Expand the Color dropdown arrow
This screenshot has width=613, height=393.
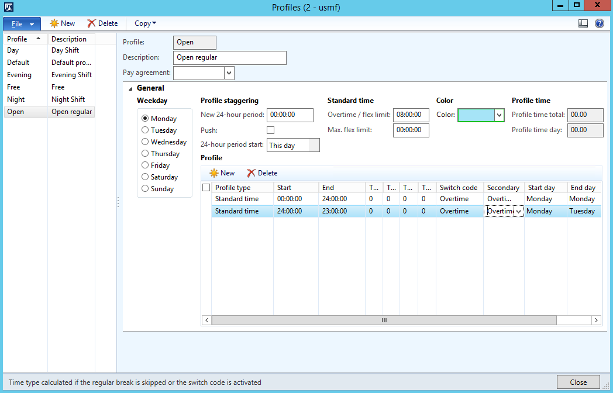[499, 115]
